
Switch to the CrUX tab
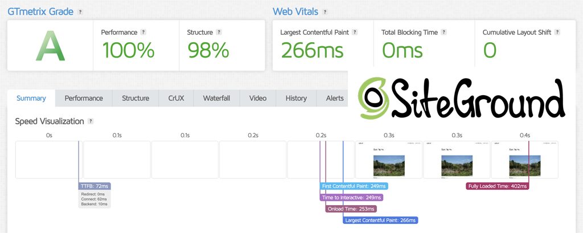(x=176, y=98)
